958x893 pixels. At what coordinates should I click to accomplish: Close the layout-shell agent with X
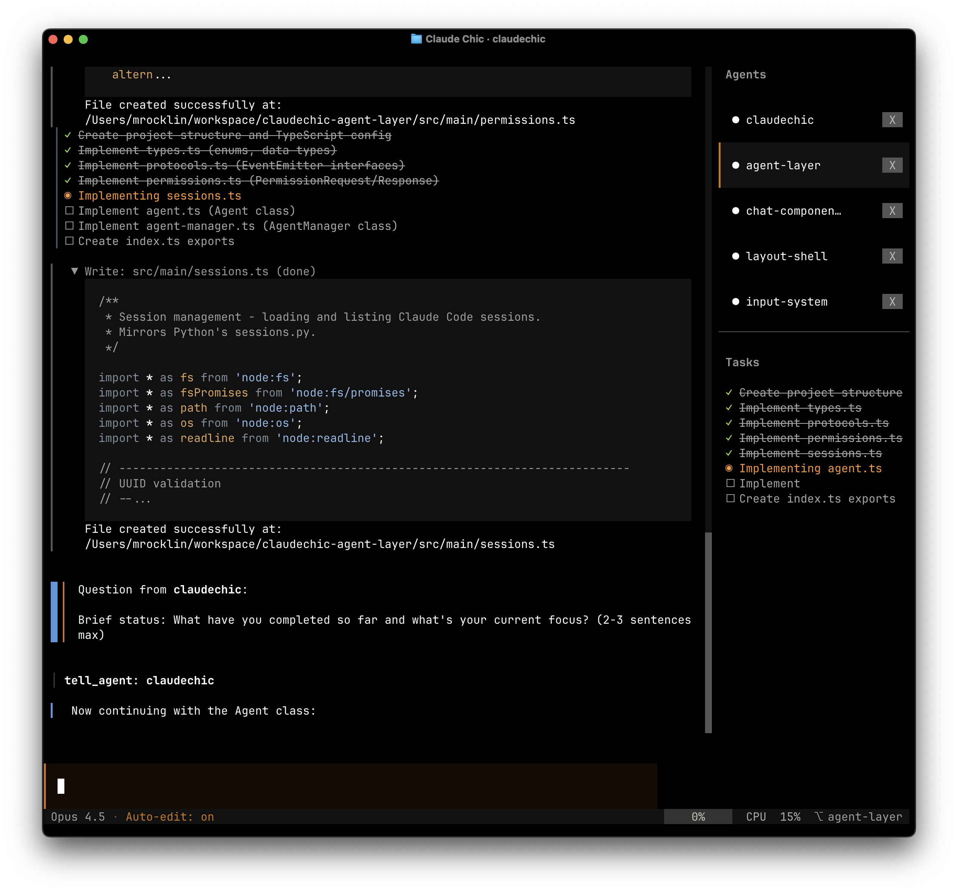(x=892, y=256)
